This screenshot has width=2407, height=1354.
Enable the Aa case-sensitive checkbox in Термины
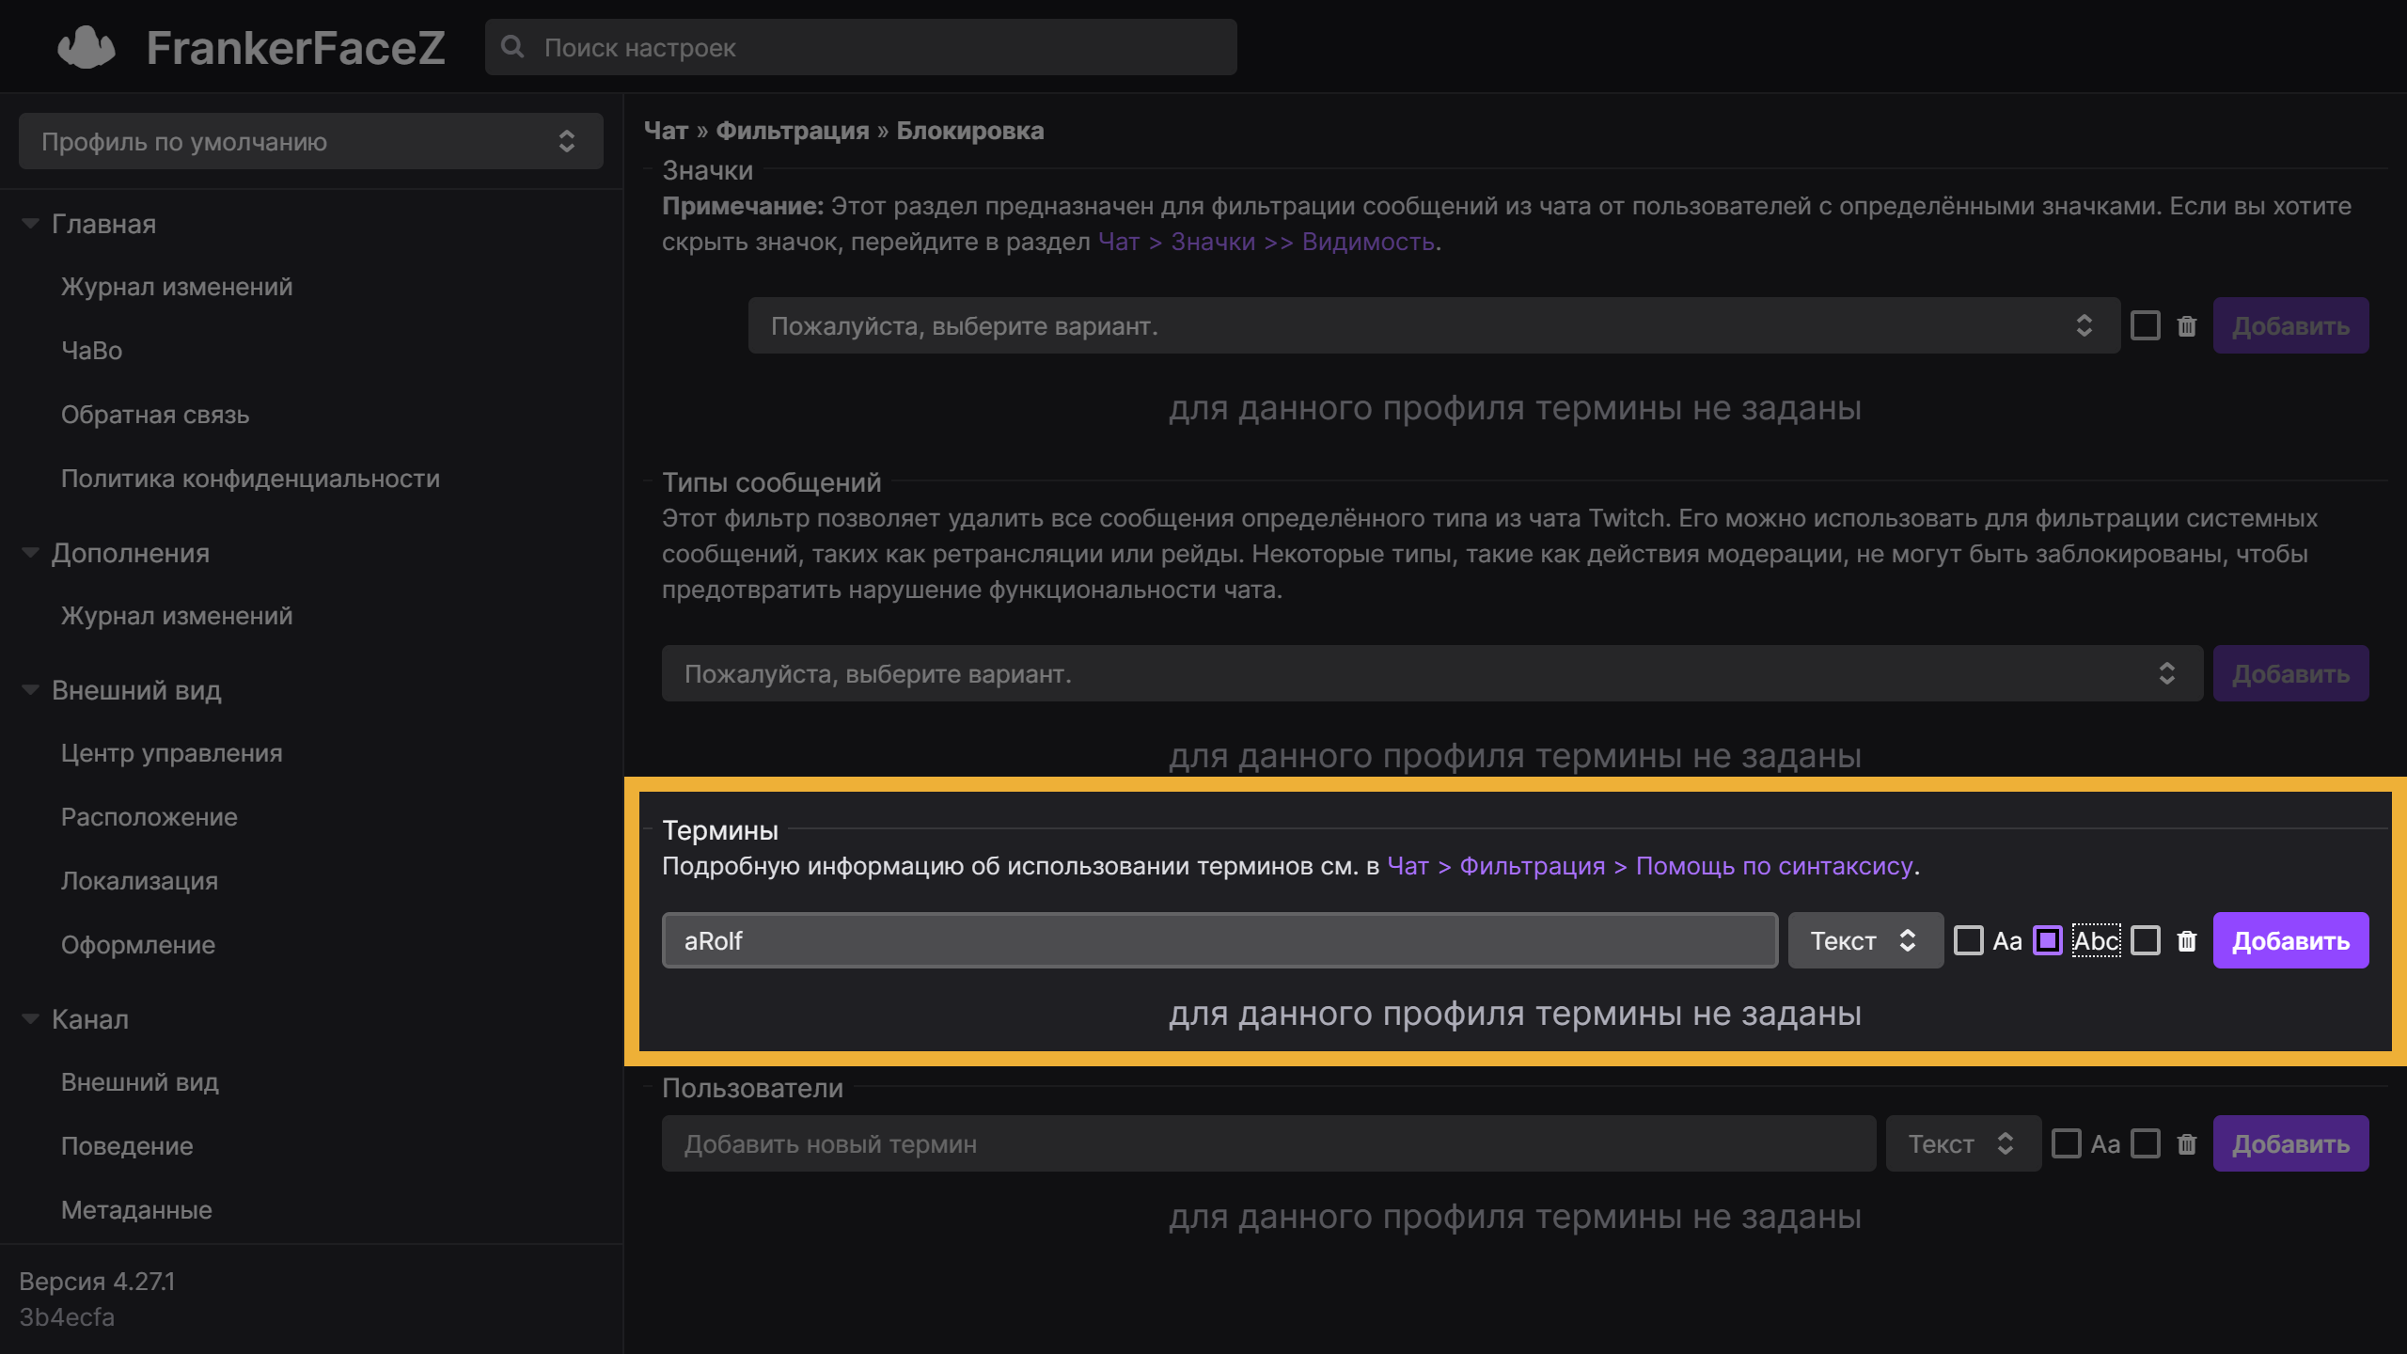point(1968,941)
